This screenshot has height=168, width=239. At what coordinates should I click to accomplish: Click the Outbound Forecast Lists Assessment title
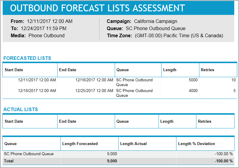(97, 8)
